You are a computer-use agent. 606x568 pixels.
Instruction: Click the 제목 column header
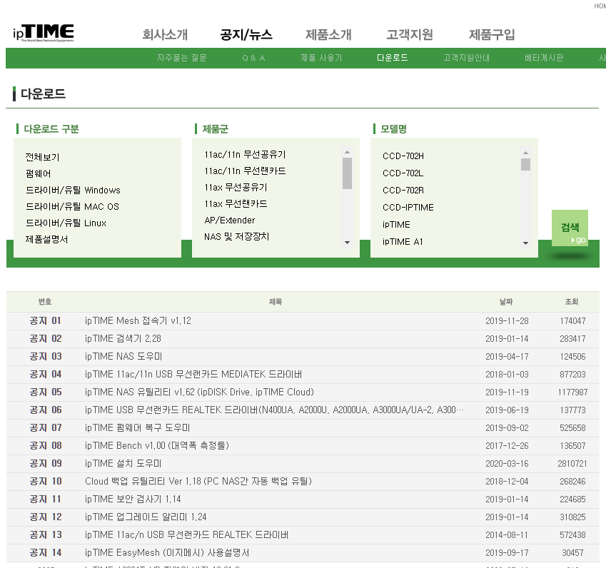point(276,302)
